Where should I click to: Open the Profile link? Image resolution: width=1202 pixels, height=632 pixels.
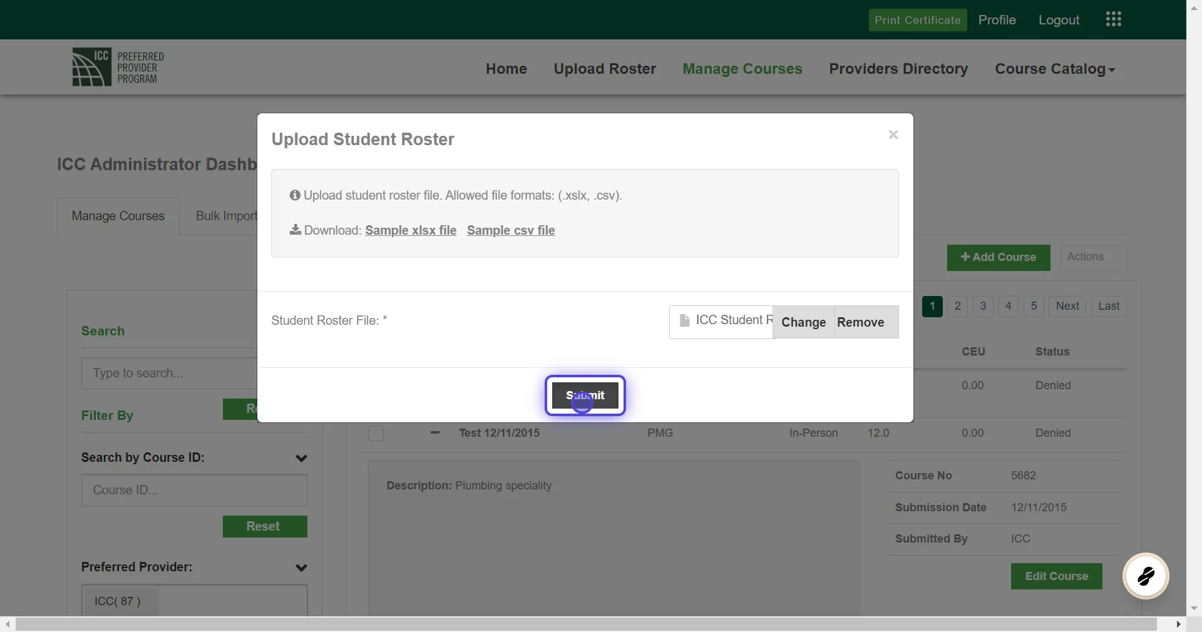(x=997, y=20)
